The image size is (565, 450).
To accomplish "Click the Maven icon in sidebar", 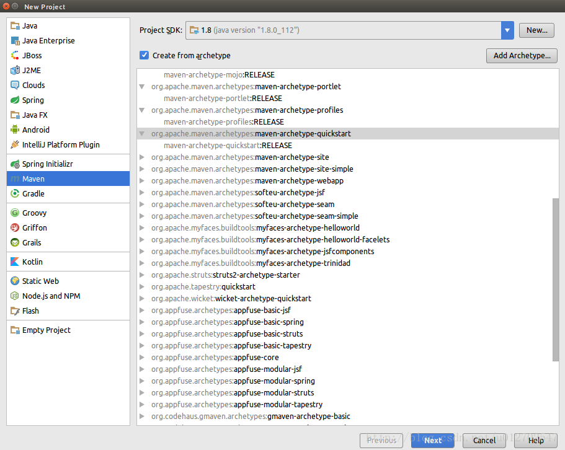I will (x=15, y=179).
